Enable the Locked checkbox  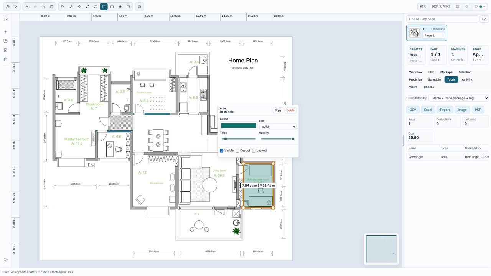click(x=254, y=151)
